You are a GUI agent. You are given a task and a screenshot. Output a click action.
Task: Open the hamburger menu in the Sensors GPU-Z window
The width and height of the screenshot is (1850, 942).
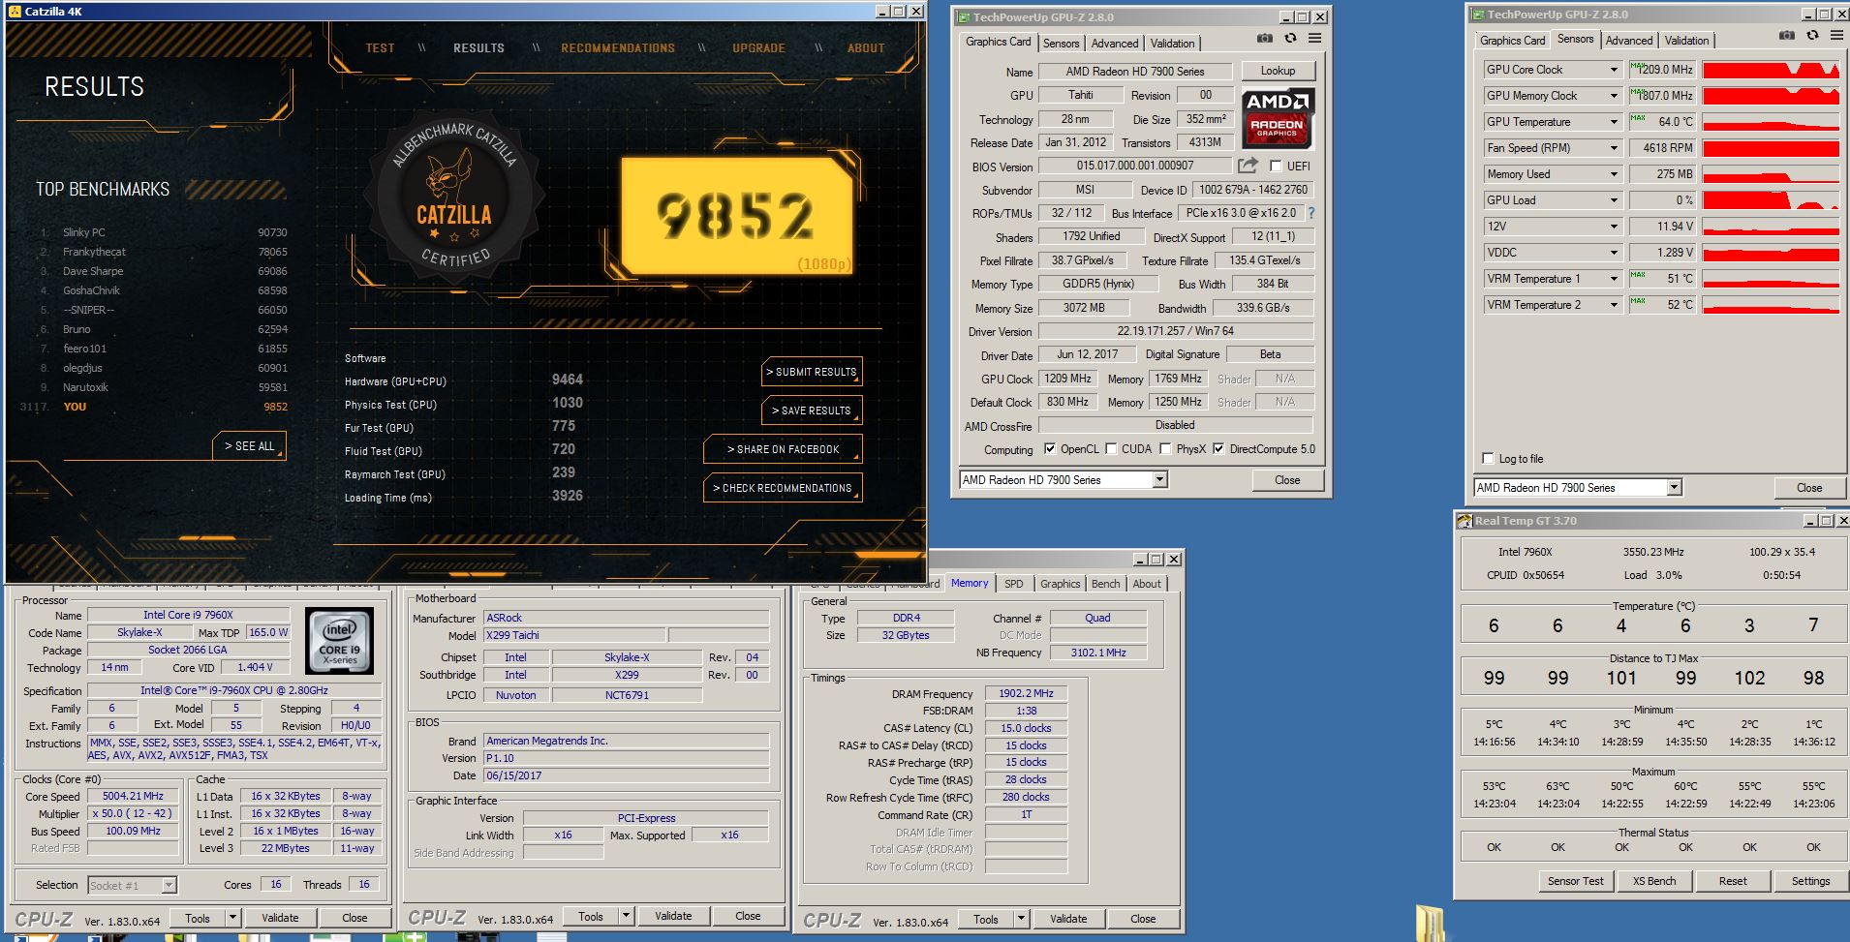pos(1836,35)
